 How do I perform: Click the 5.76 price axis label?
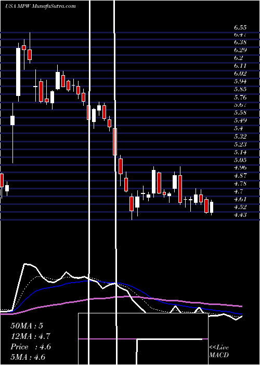(240, 97)
